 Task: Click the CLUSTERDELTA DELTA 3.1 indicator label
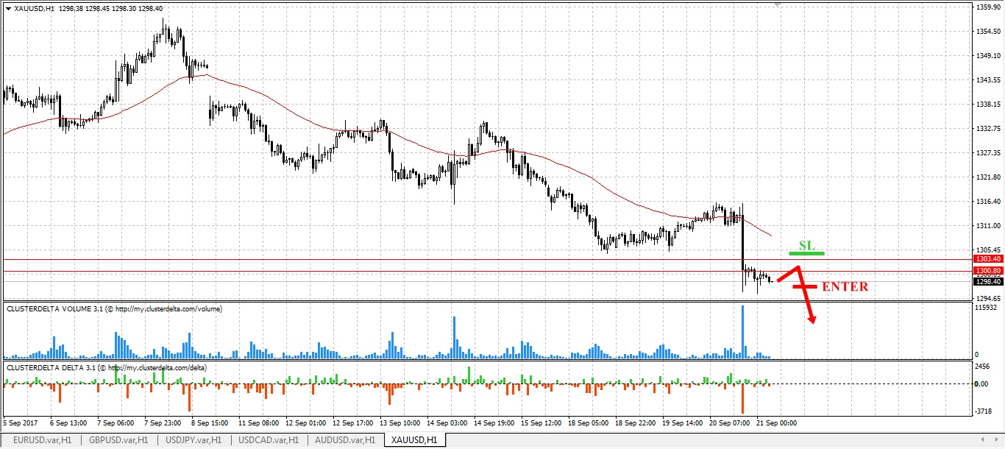(107, 367)
